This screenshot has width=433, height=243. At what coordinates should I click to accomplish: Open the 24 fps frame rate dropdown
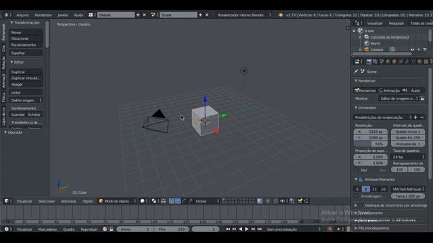408,157
